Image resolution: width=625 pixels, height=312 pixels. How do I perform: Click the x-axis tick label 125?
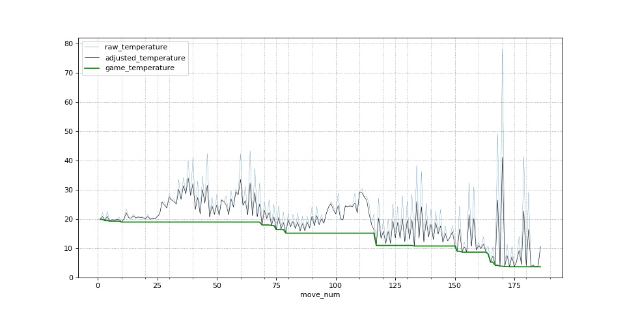[x=395, y=285]
